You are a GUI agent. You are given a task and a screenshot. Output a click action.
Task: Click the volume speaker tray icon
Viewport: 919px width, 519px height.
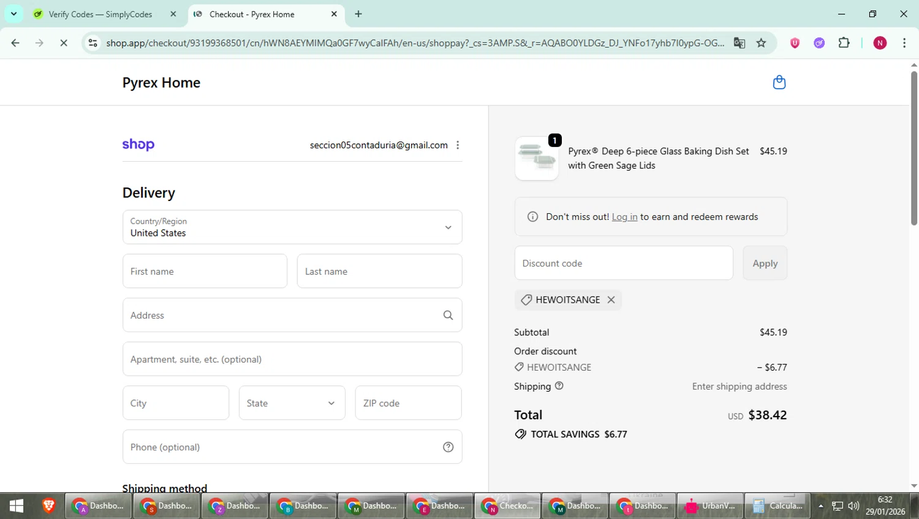853,506
